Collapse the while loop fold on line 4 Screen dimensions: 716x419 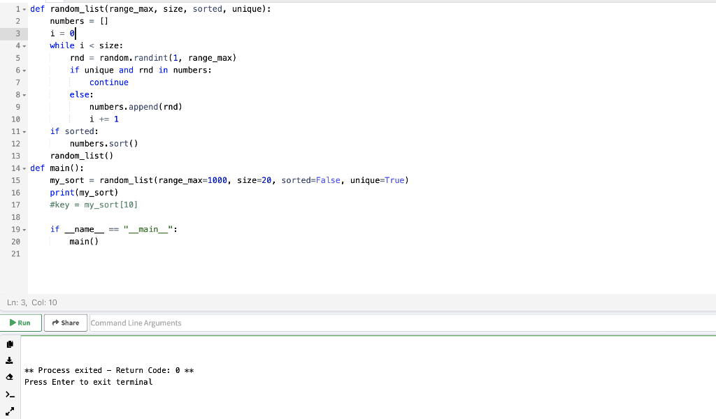[x=24, y=46]
